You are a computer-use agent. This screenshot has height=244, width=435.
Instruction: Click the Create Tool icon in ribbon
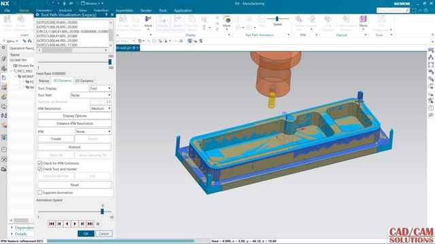pyautogui.click(x=7, y=23)
